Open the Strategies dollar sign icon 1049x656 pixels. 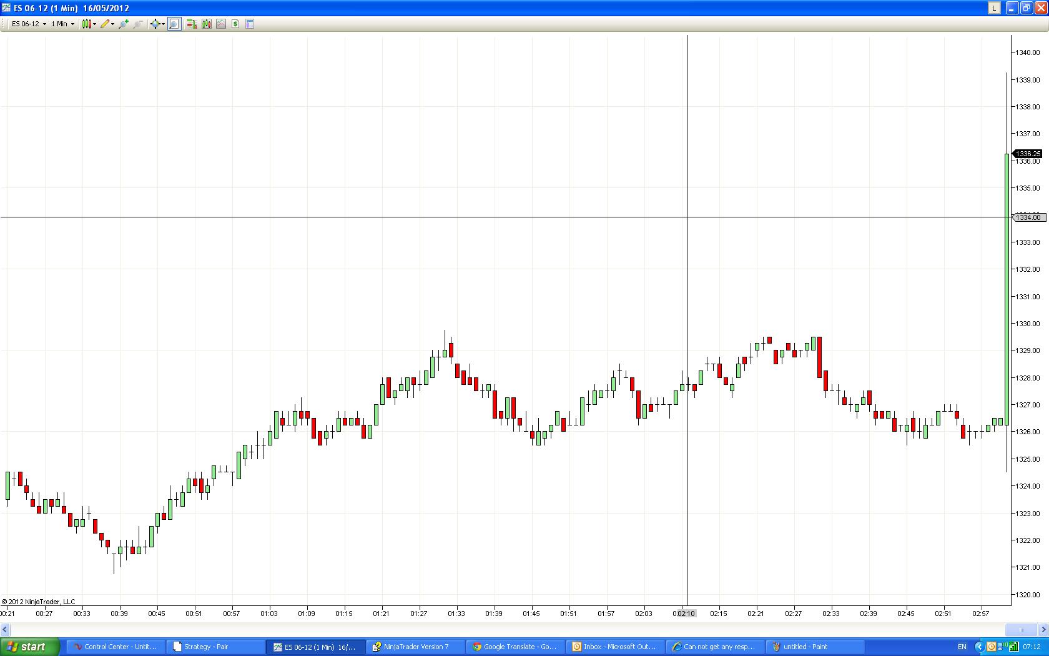235,24
